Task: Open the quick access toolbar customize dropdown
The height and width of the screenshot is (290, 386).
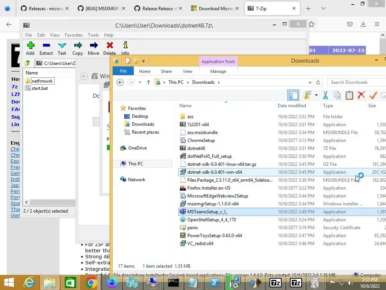Action: [143, 61]
